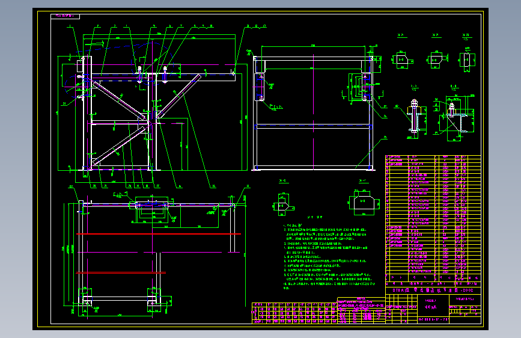Click the upper red line in plan view
521x338 pixels.
pos(159,234)
